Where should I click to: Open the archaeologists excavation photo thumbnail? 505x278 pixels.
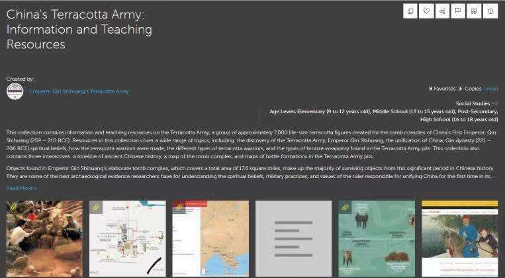(44, 238)
